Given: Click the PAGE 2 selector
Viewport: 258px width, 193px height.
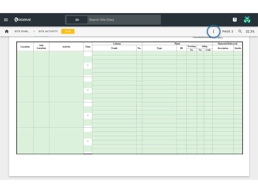Looking at the screenshot, I should 228,31.
